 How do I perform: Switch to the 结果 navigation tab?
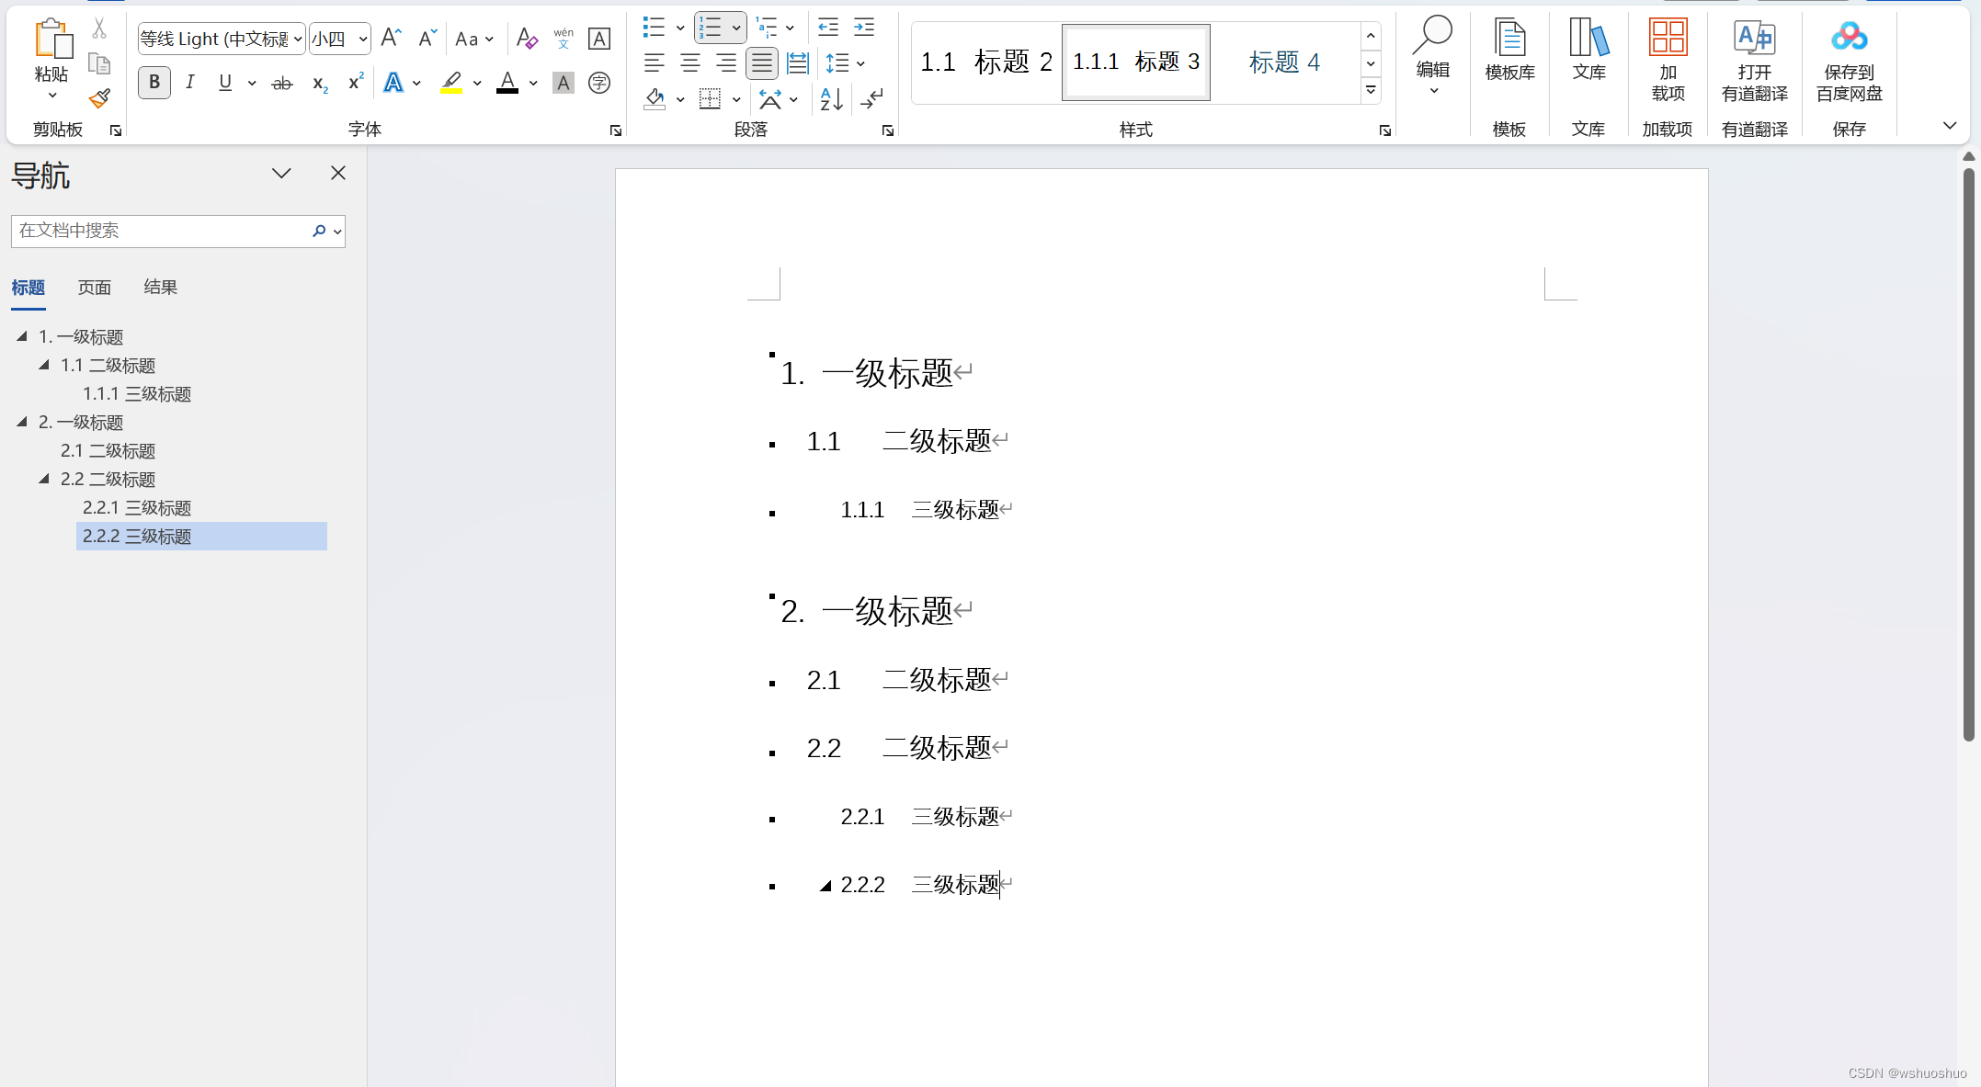[x=160, y=288]
